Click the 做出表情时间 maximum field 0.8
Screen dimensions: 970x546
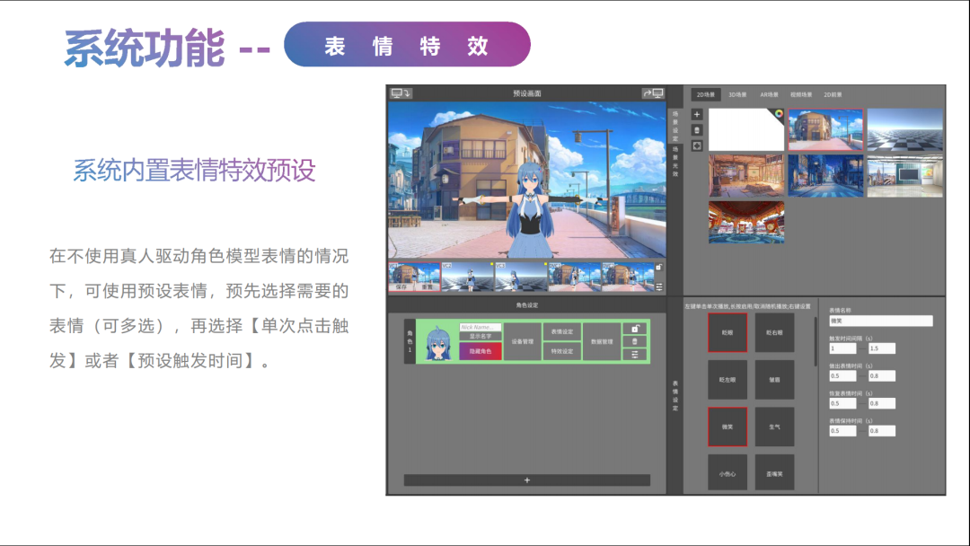(x=882, y=375)
